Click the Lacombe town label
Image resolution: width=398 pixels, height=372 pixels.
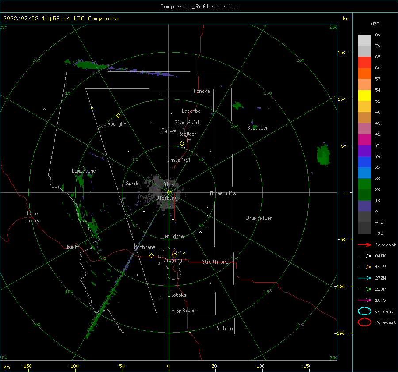[x=191, y=111]
